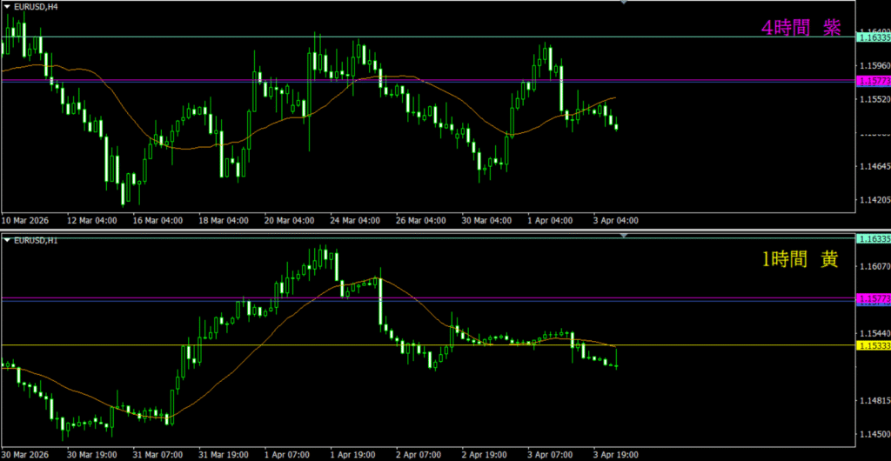This screenshot has width=891, height=461.
Task: Select the magenta 1.15773 price label on H1 chart
Action: tap(873, 299)
